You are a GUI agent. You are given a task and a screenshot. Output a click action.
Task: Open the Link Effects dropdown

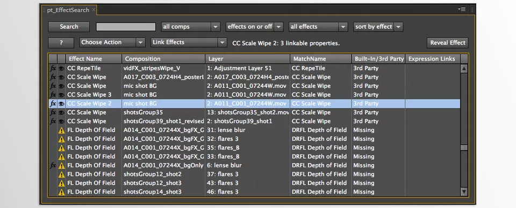click(189, 42)
